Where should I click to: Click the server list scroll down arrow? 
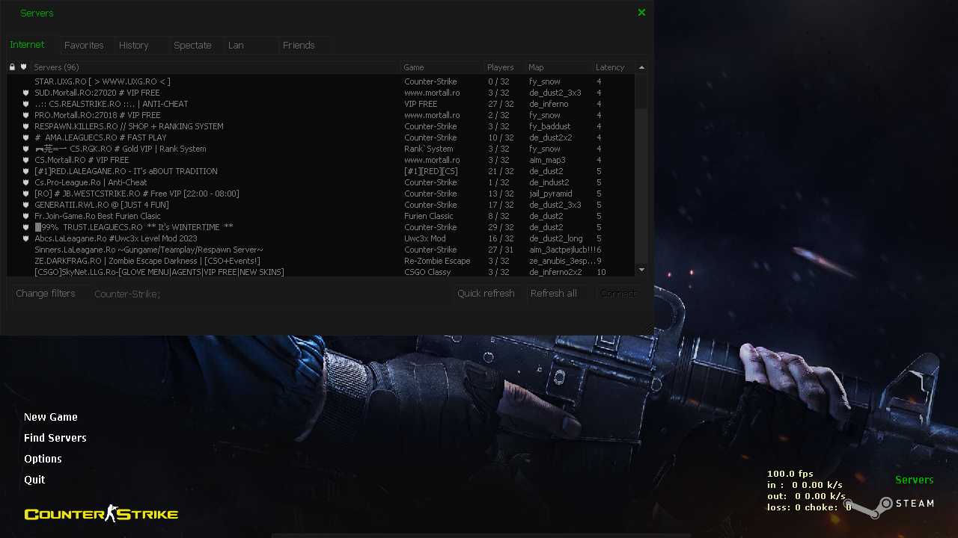[641, 269]
